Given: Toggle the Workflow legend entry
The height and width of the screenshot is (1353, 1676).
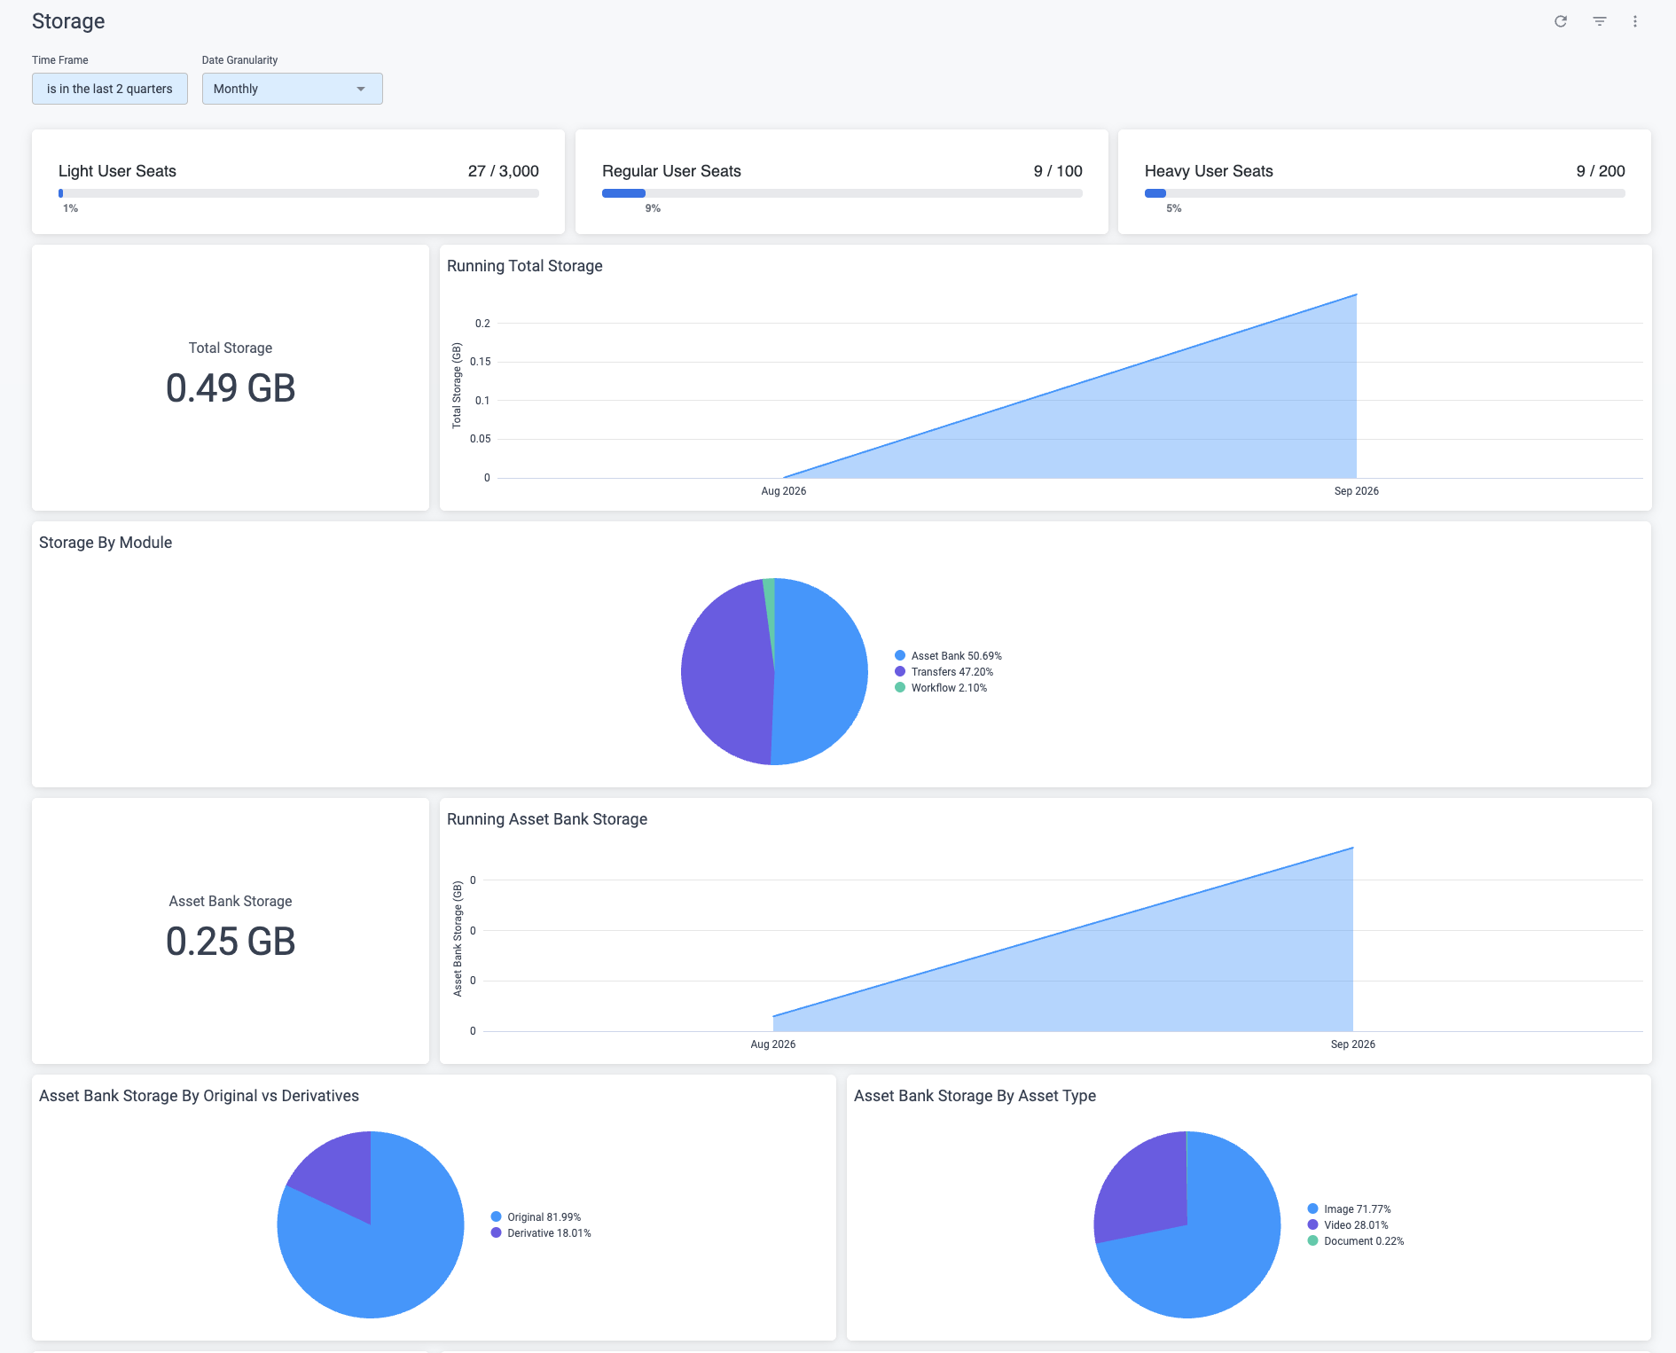Looking at the screenshot, I should [x=941, y=688].
